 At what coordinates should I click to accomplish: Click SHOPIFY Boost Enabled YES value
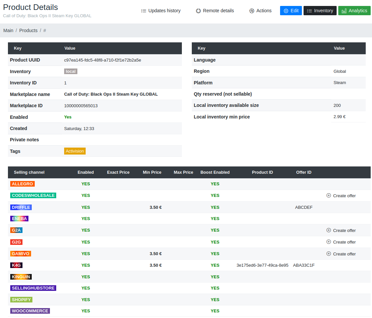pyautogui.click(x=215, y=299)
